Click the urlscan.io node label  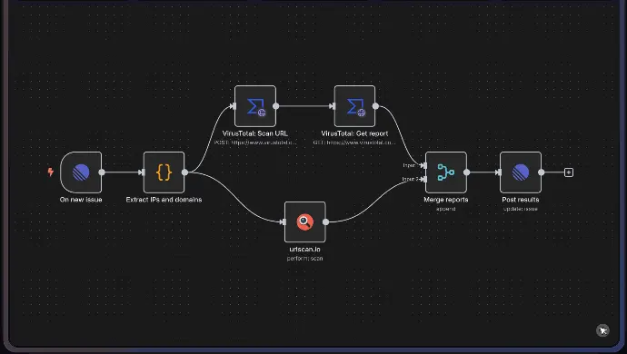(304, 250)
